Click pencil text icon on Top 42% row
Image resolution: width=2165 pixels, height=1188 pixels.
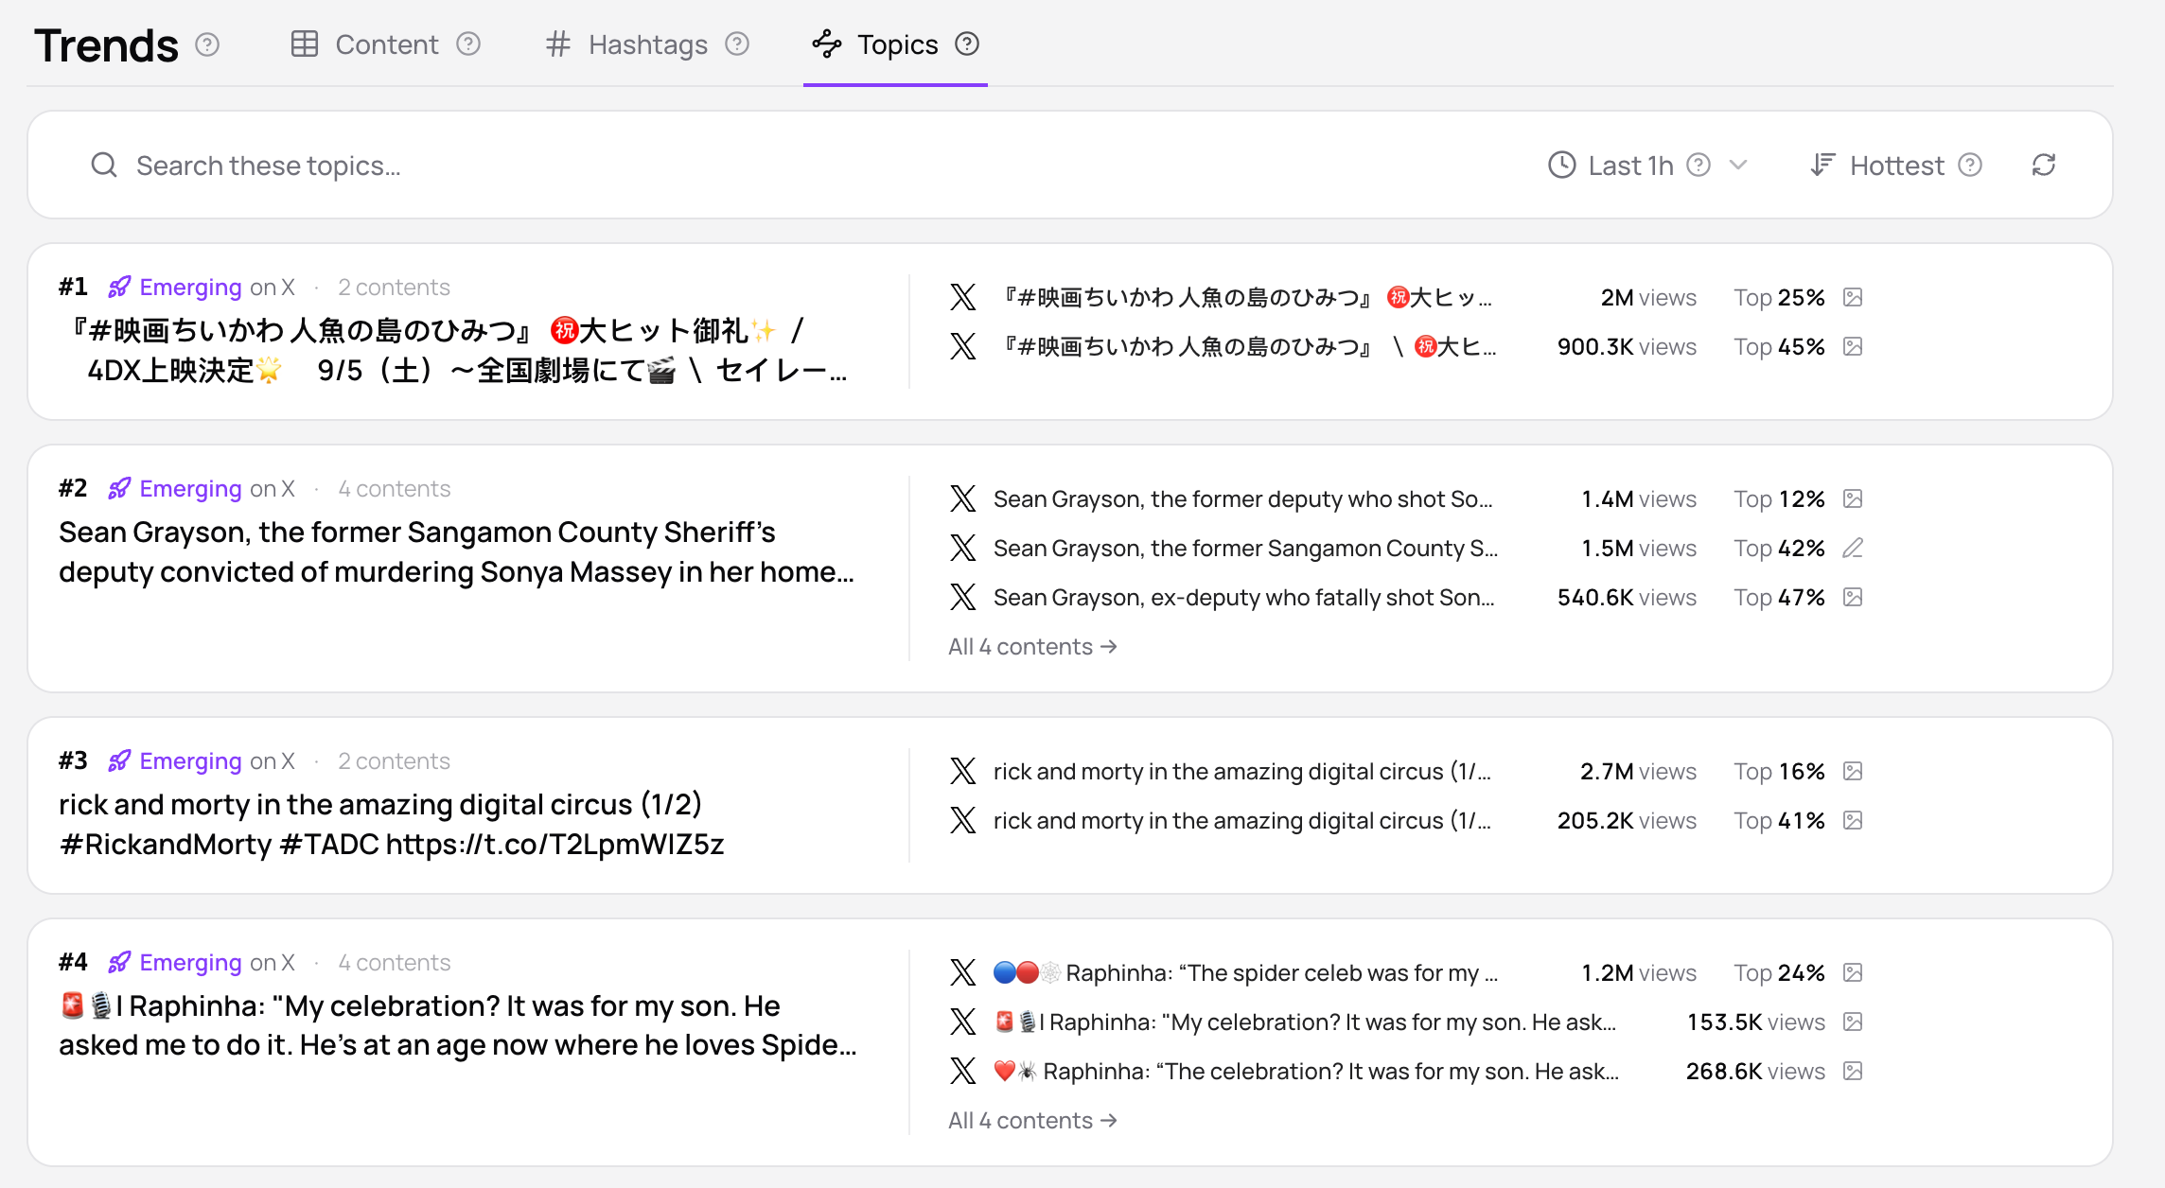1853,548
